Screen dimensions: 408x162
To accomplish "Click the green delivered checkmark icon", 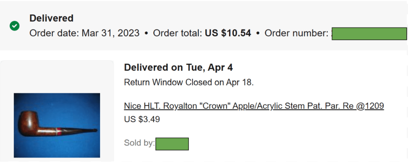I will pyautogui.click(x=15, y=26).
